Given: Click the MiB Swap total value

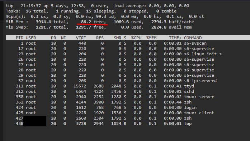Looking at the screenshot, I should (52, 27).
